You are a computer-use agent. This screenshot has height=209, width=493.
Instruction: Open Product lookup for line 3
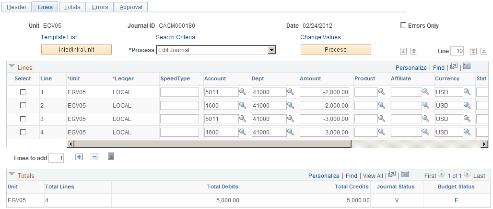[382, 119]
